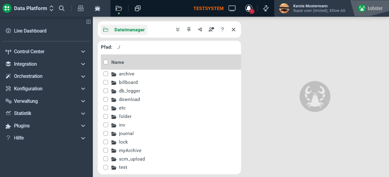389x177 pixels.
Task: Expand the Konfiguration section
Action: 46,88
